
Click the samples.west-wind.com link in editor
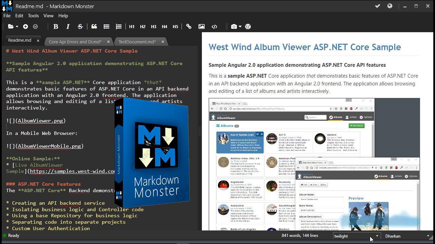tap(72, 171)
